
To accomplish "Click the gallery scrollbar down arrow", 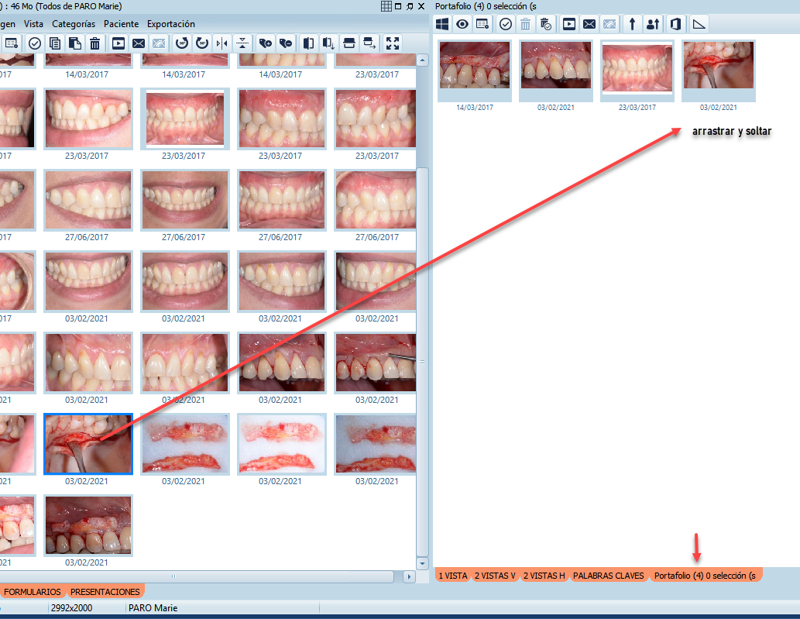I will (x=422, y=563).
